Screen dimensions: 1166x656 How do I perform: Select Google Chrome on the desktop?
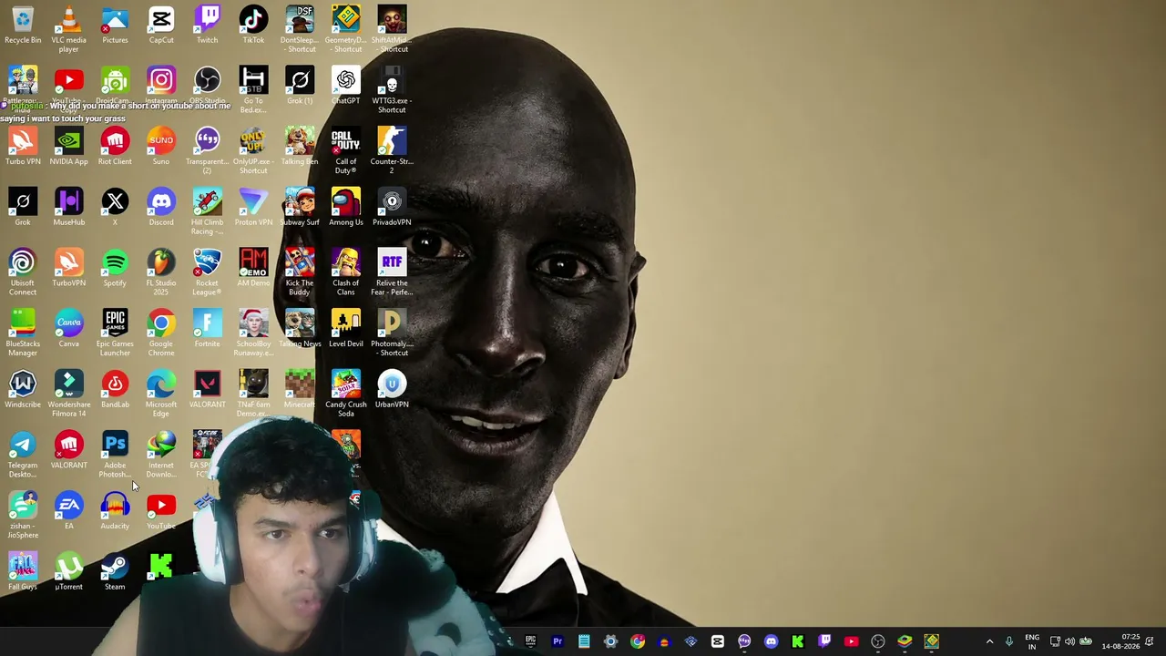pyautogui.click(x=161, y=333)
